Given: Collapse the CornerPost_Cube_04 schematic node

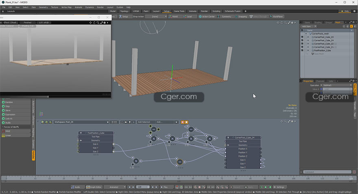Looking at the screenshot, I should pyautogui.click(x=228, y=138).
